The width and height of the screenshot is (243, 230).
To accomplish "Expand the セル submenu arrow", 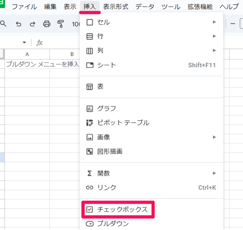I will [215, 22].
